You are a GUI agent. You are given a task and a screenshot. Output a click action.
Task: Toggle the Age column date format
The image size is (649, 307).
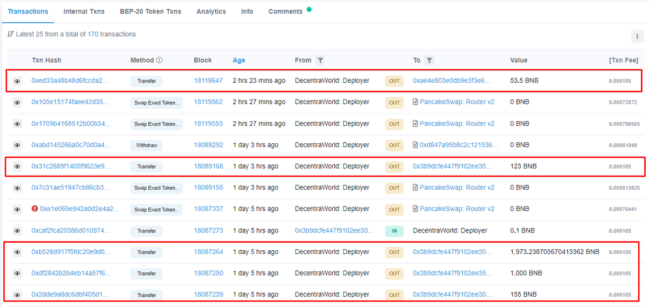(x=239, y=61)
